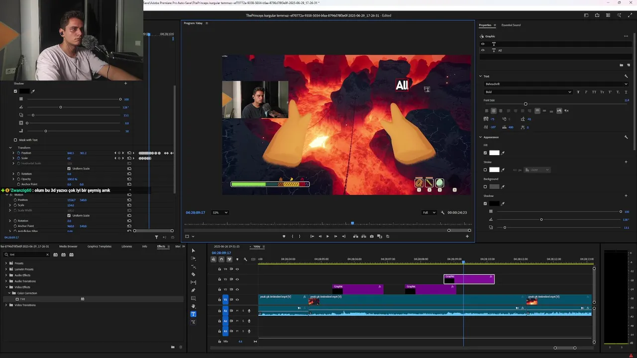The width and height of the screenshot is (637, 358).
Task: Click the Effects search field
Action: pyautogui.click(x=27, y=255)
